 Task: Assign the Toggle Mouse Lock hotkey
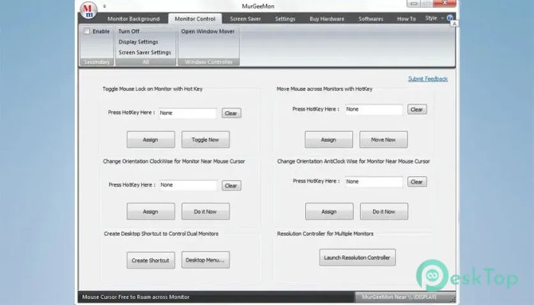point(150,140)
